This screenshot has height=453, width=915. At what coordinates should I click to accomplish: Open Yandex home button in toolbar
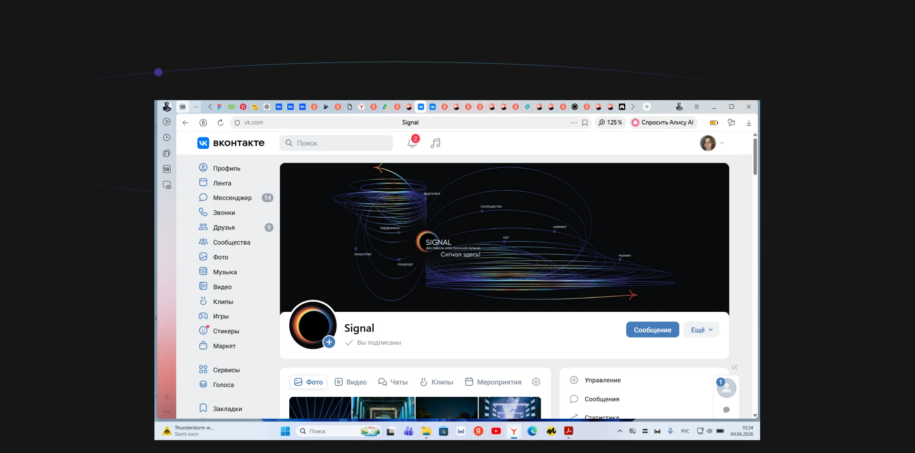pos(203,123)
